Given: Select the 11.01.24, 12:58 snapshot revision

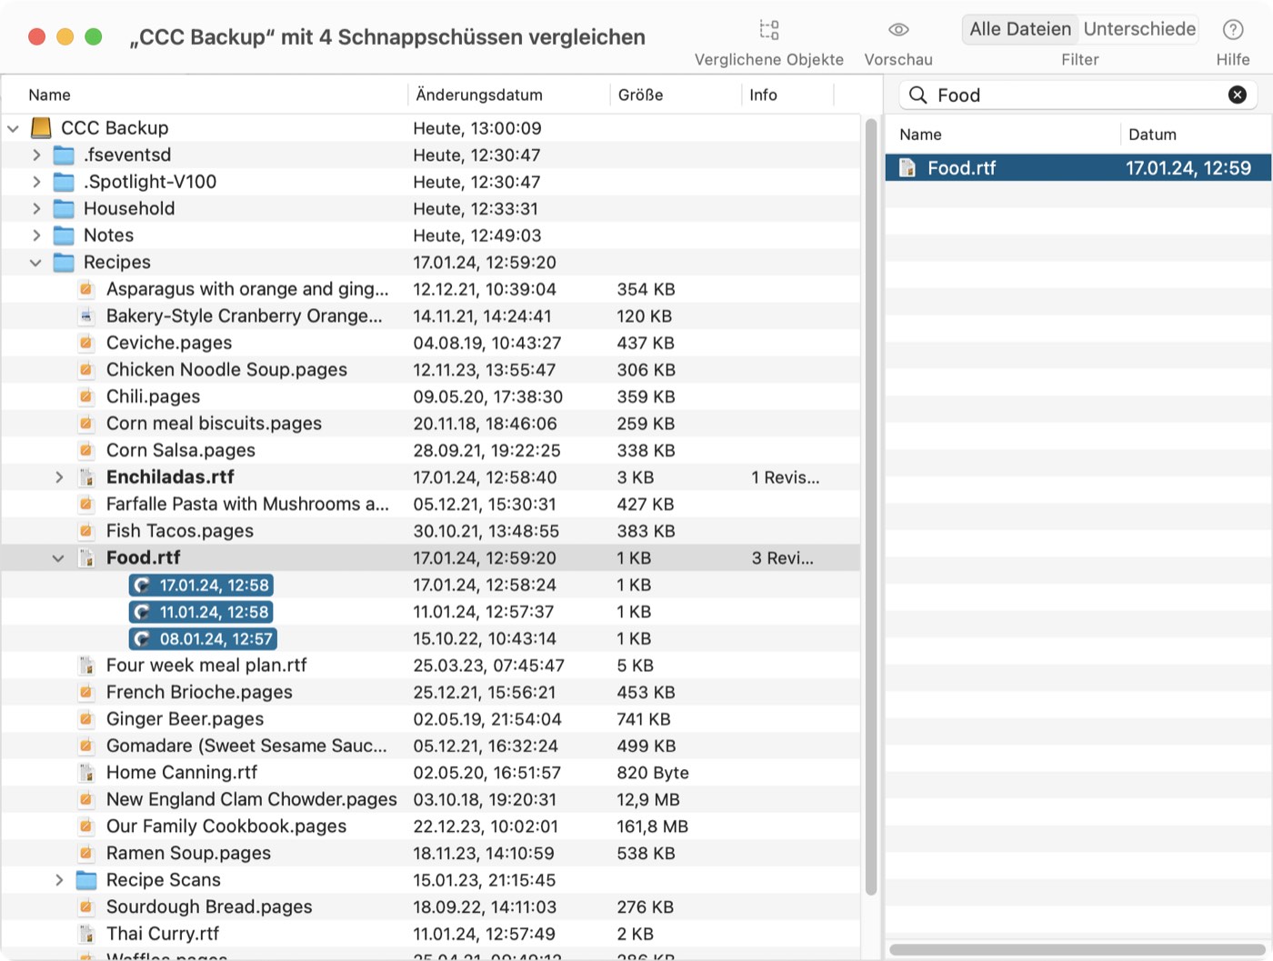Looking at the screenshot, I should click(x=201, y=612).
